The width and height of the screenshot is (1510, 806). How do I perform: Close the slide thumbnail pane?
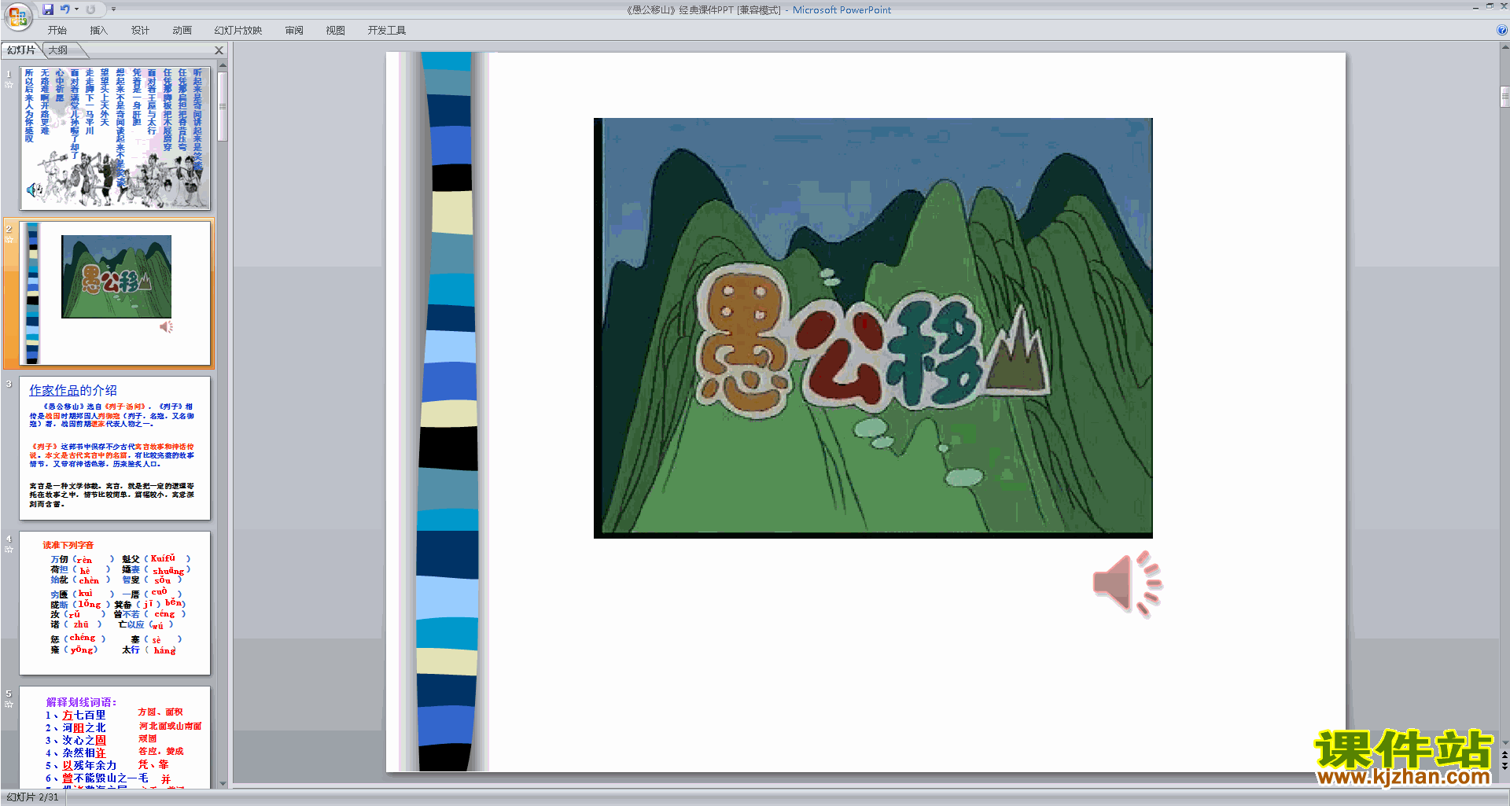coord(219,50)
